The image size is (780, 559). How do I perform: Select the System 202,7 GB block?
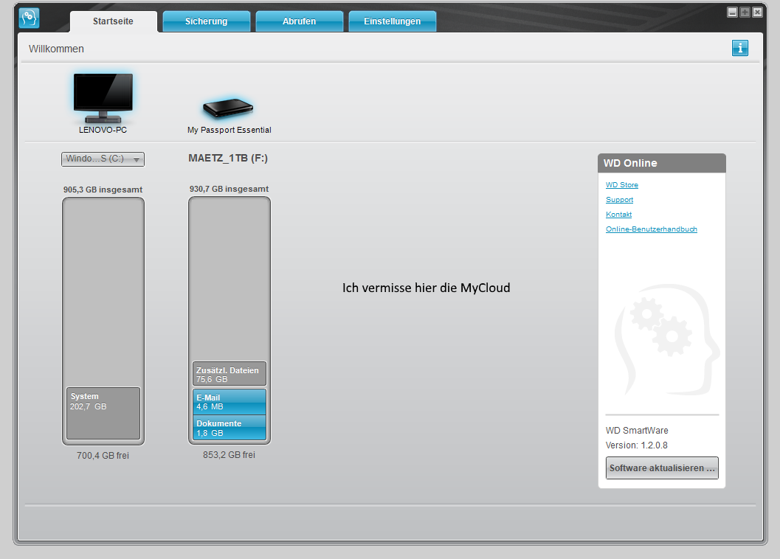pyautogui.click(x=103, y=413)
